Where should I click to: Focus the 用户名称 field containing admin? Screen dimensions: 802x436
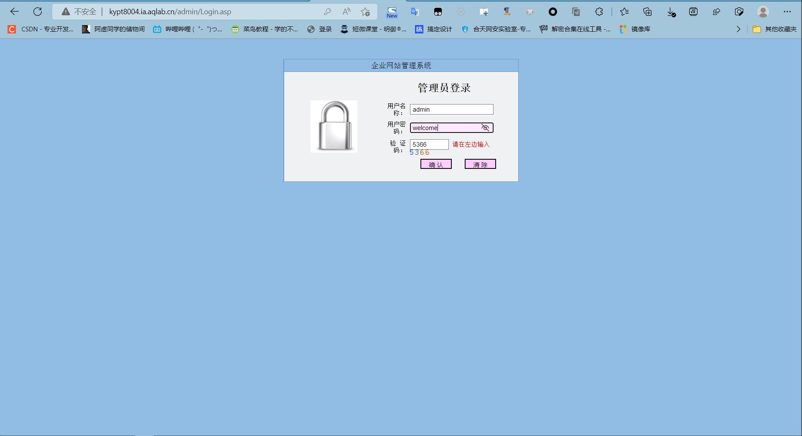(451, 109)
